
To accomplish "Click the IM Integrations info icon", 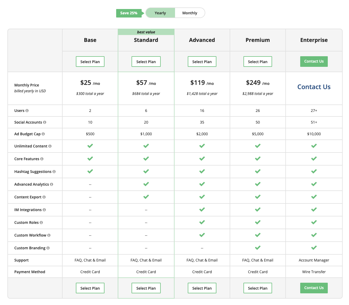I will coord(44,210).
